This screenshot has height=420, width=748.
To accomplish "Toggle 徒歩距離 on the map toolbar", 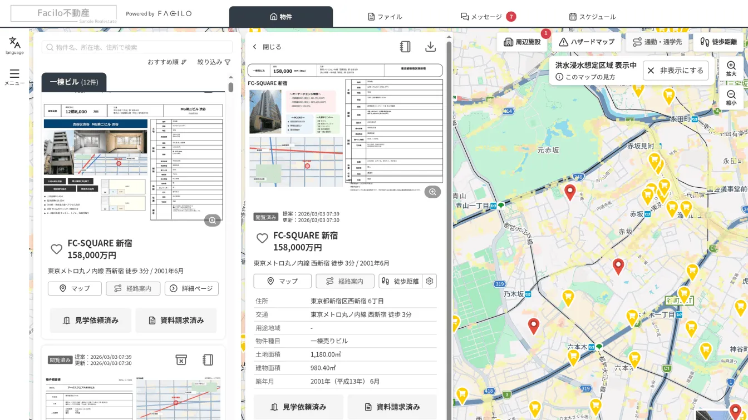I will coord(718,42).
